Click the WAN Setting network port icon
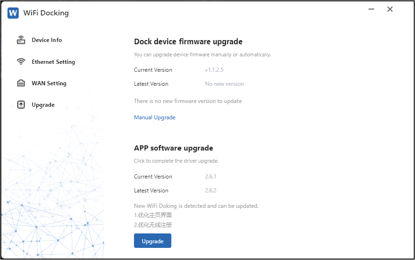Viewport: 415px width, 260px height. 21,83
